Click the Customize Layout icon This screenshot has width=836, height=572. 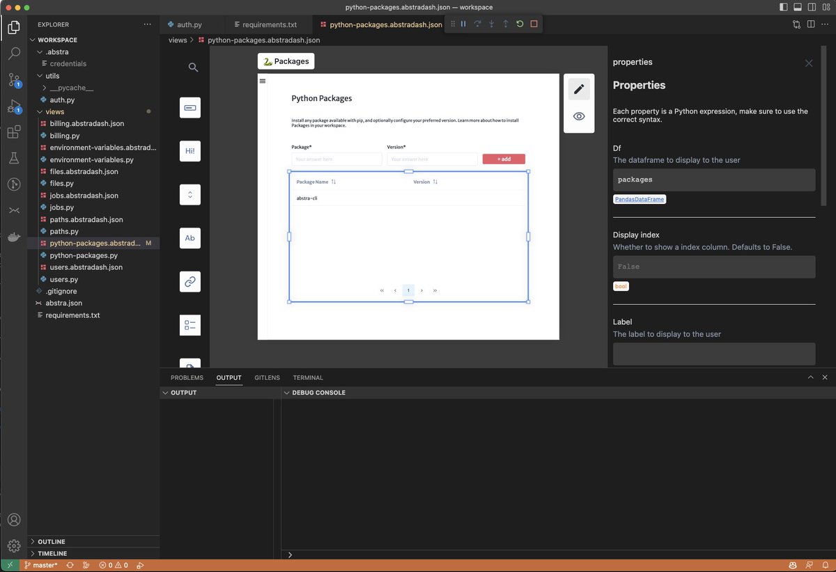tap(826, 7)
